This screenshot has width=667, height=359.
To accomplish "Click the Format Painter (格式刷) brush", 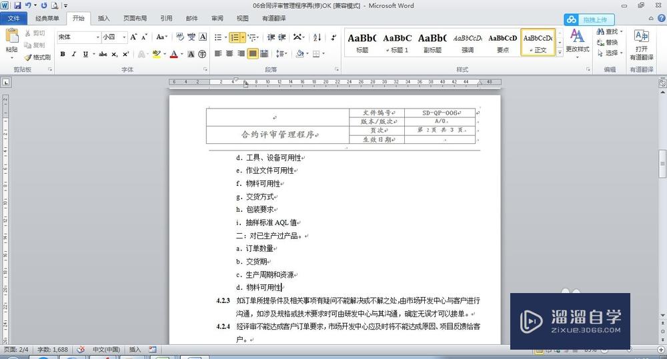I will click(x=37, y=57).
